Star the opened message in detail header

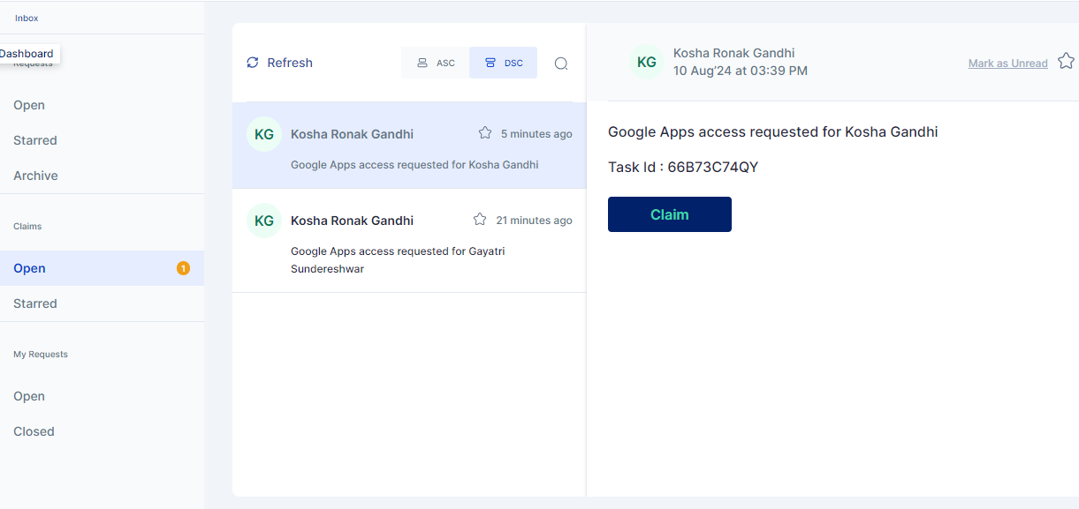point(1066,62)
